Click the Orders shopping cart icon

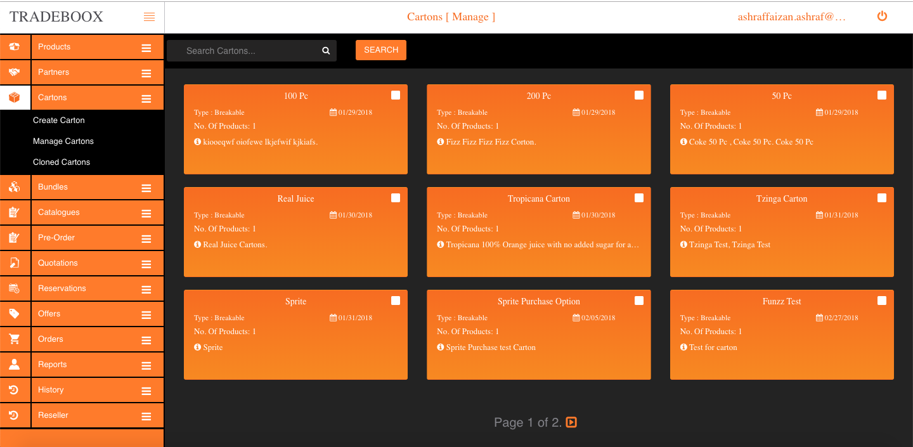[x=15, y=339]
